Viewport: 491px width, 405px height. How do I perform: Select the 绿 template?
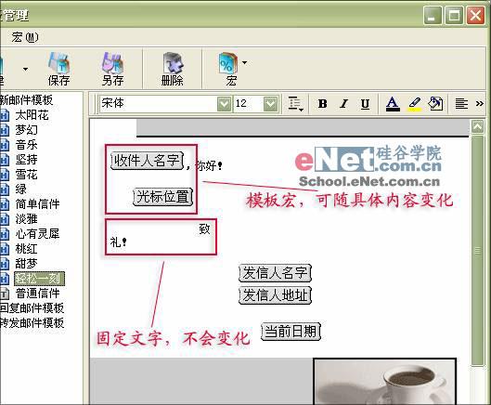(x=21, y=189)
